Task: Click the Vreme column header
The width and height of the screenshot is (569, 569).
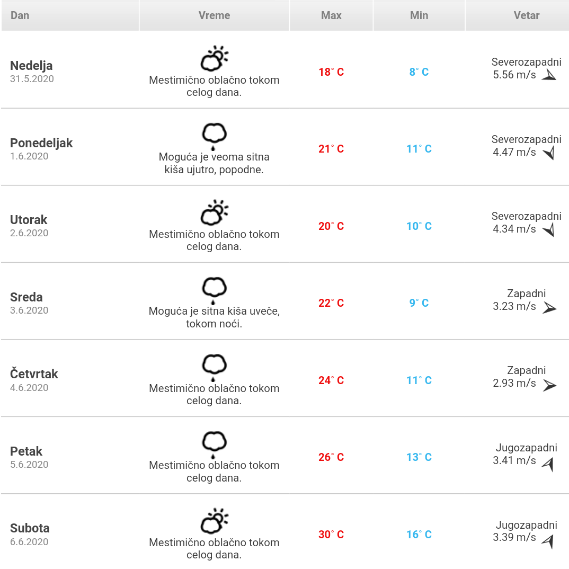Action: tap(214, 15)
